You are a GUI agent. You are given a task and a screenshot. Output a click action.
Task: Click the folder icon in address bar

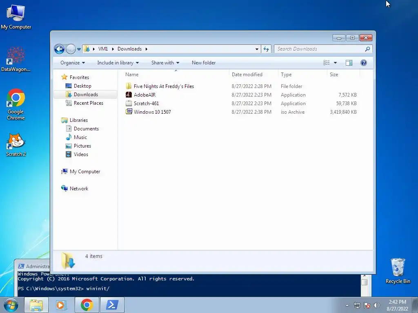tap(87, 49)
